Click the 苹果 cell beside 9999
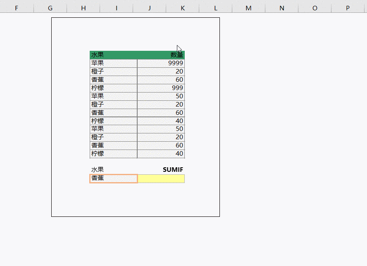Viewport: 367px width, 266px height. (113, 63)
